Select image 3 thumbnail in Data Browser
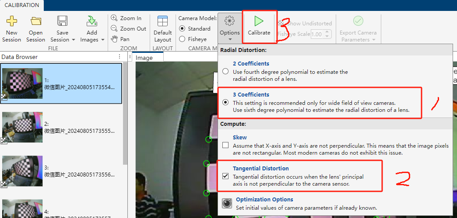This screenshot has width=457, height=218. tap(22, 171)
